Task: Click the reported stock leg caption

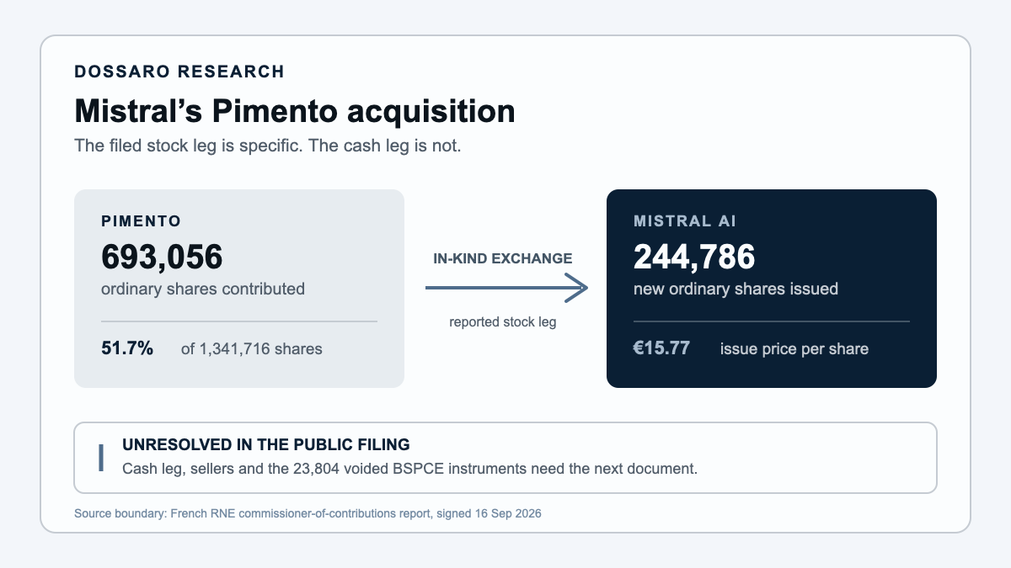Action: tap(503, 321)
